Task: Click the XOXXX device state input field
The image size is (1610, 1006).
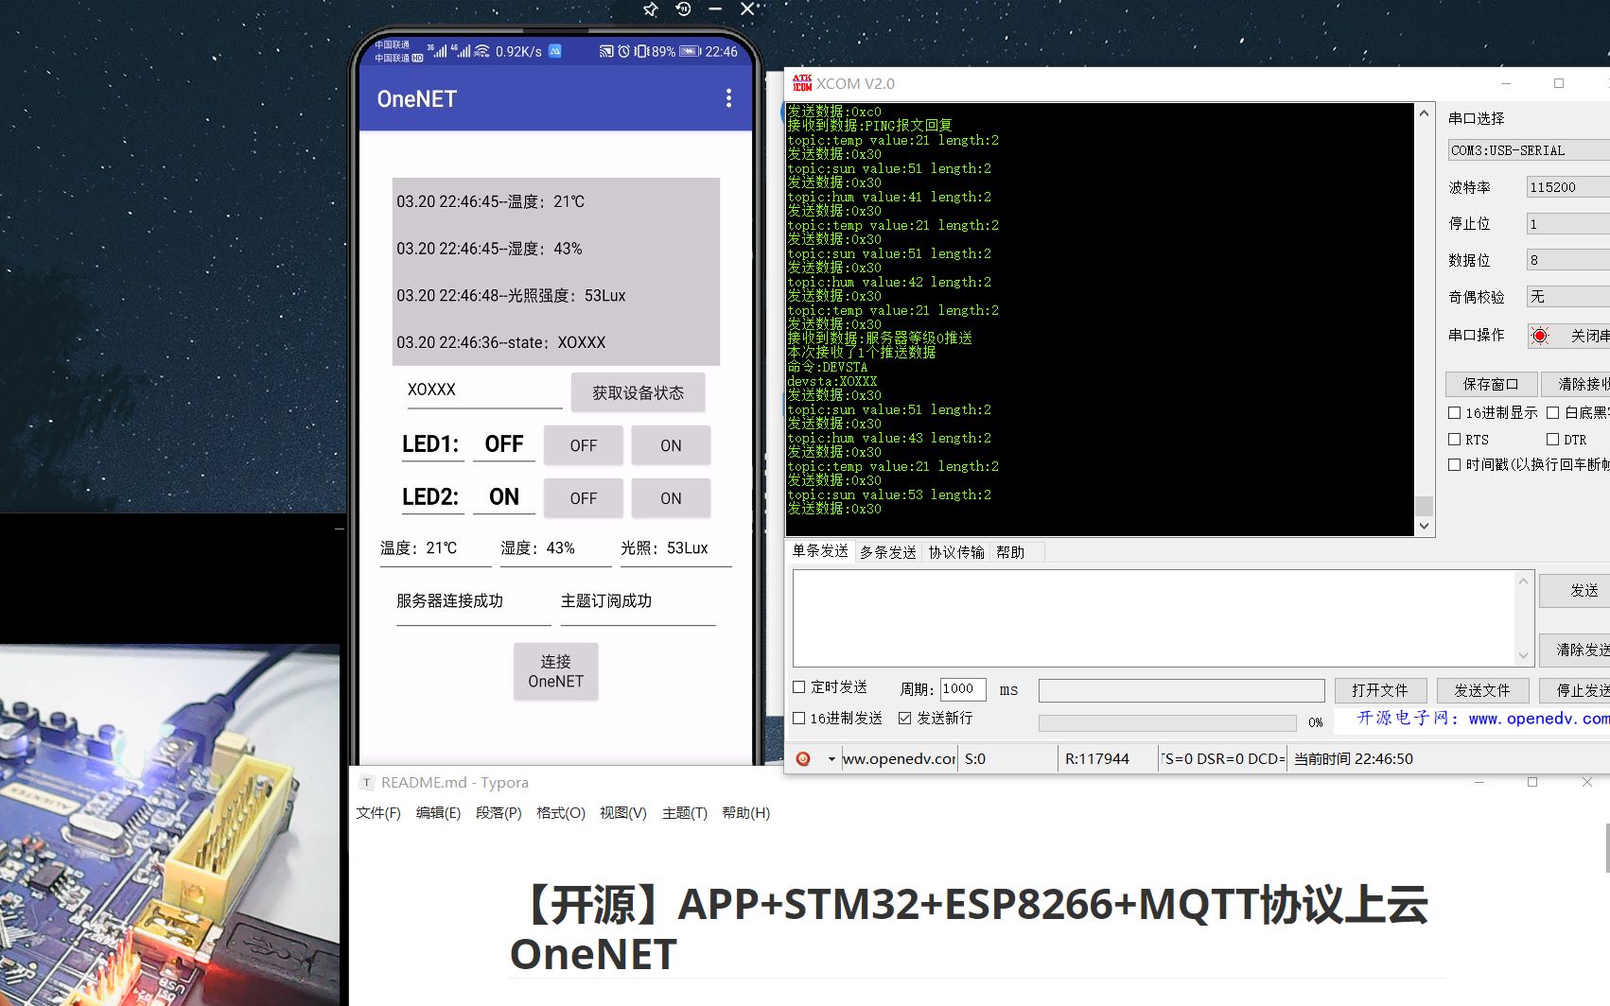Action: 483,390
